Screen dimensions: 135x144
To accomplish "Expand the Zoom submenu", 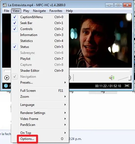I will click(40, 97).
